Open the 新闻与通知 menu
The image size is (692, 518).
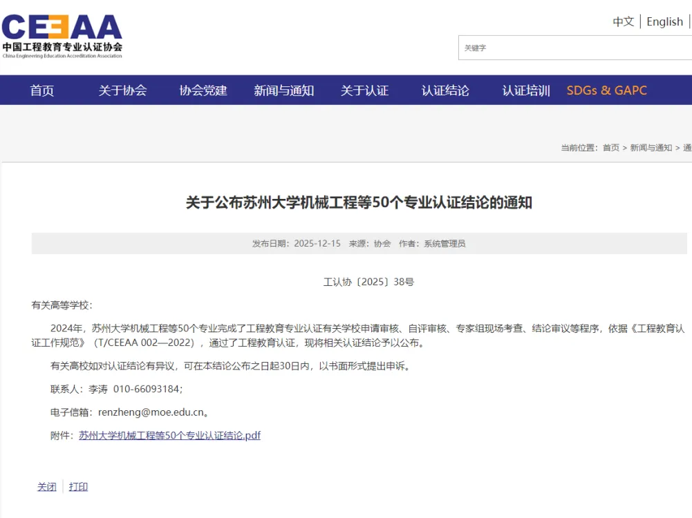click(x=283, y=90)
